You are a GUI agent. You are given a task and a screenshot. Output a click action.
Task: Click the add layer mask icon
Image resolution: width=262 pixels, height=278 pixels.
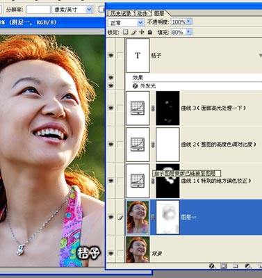224,266
